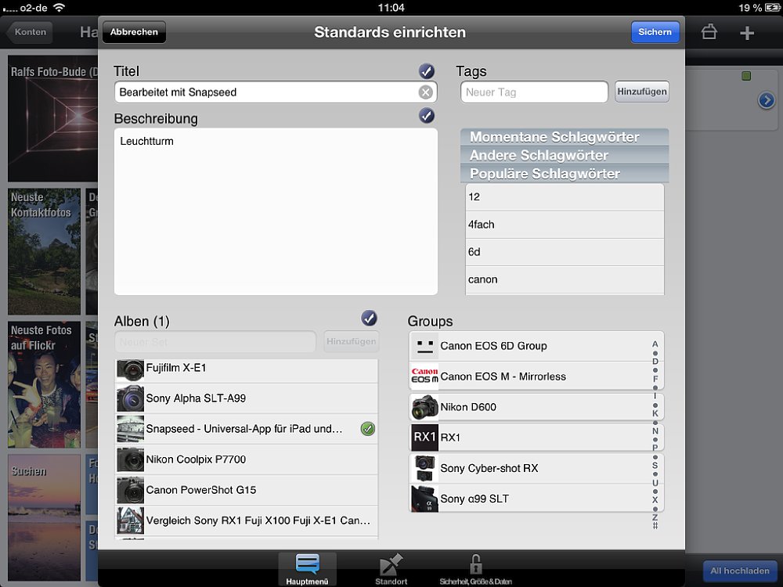The height and width of the screenshot is (587, 783).
Task: Toggle the Beschreibung checkmark
Action: [x=427, y=116]
